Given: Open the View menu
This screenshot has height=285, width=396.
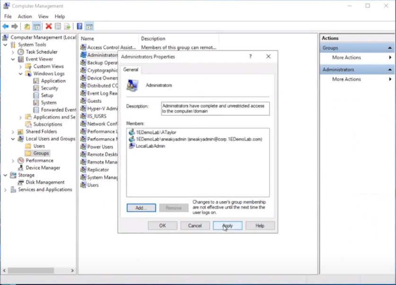Looking at the screenshot, I should tap(43, 17).
